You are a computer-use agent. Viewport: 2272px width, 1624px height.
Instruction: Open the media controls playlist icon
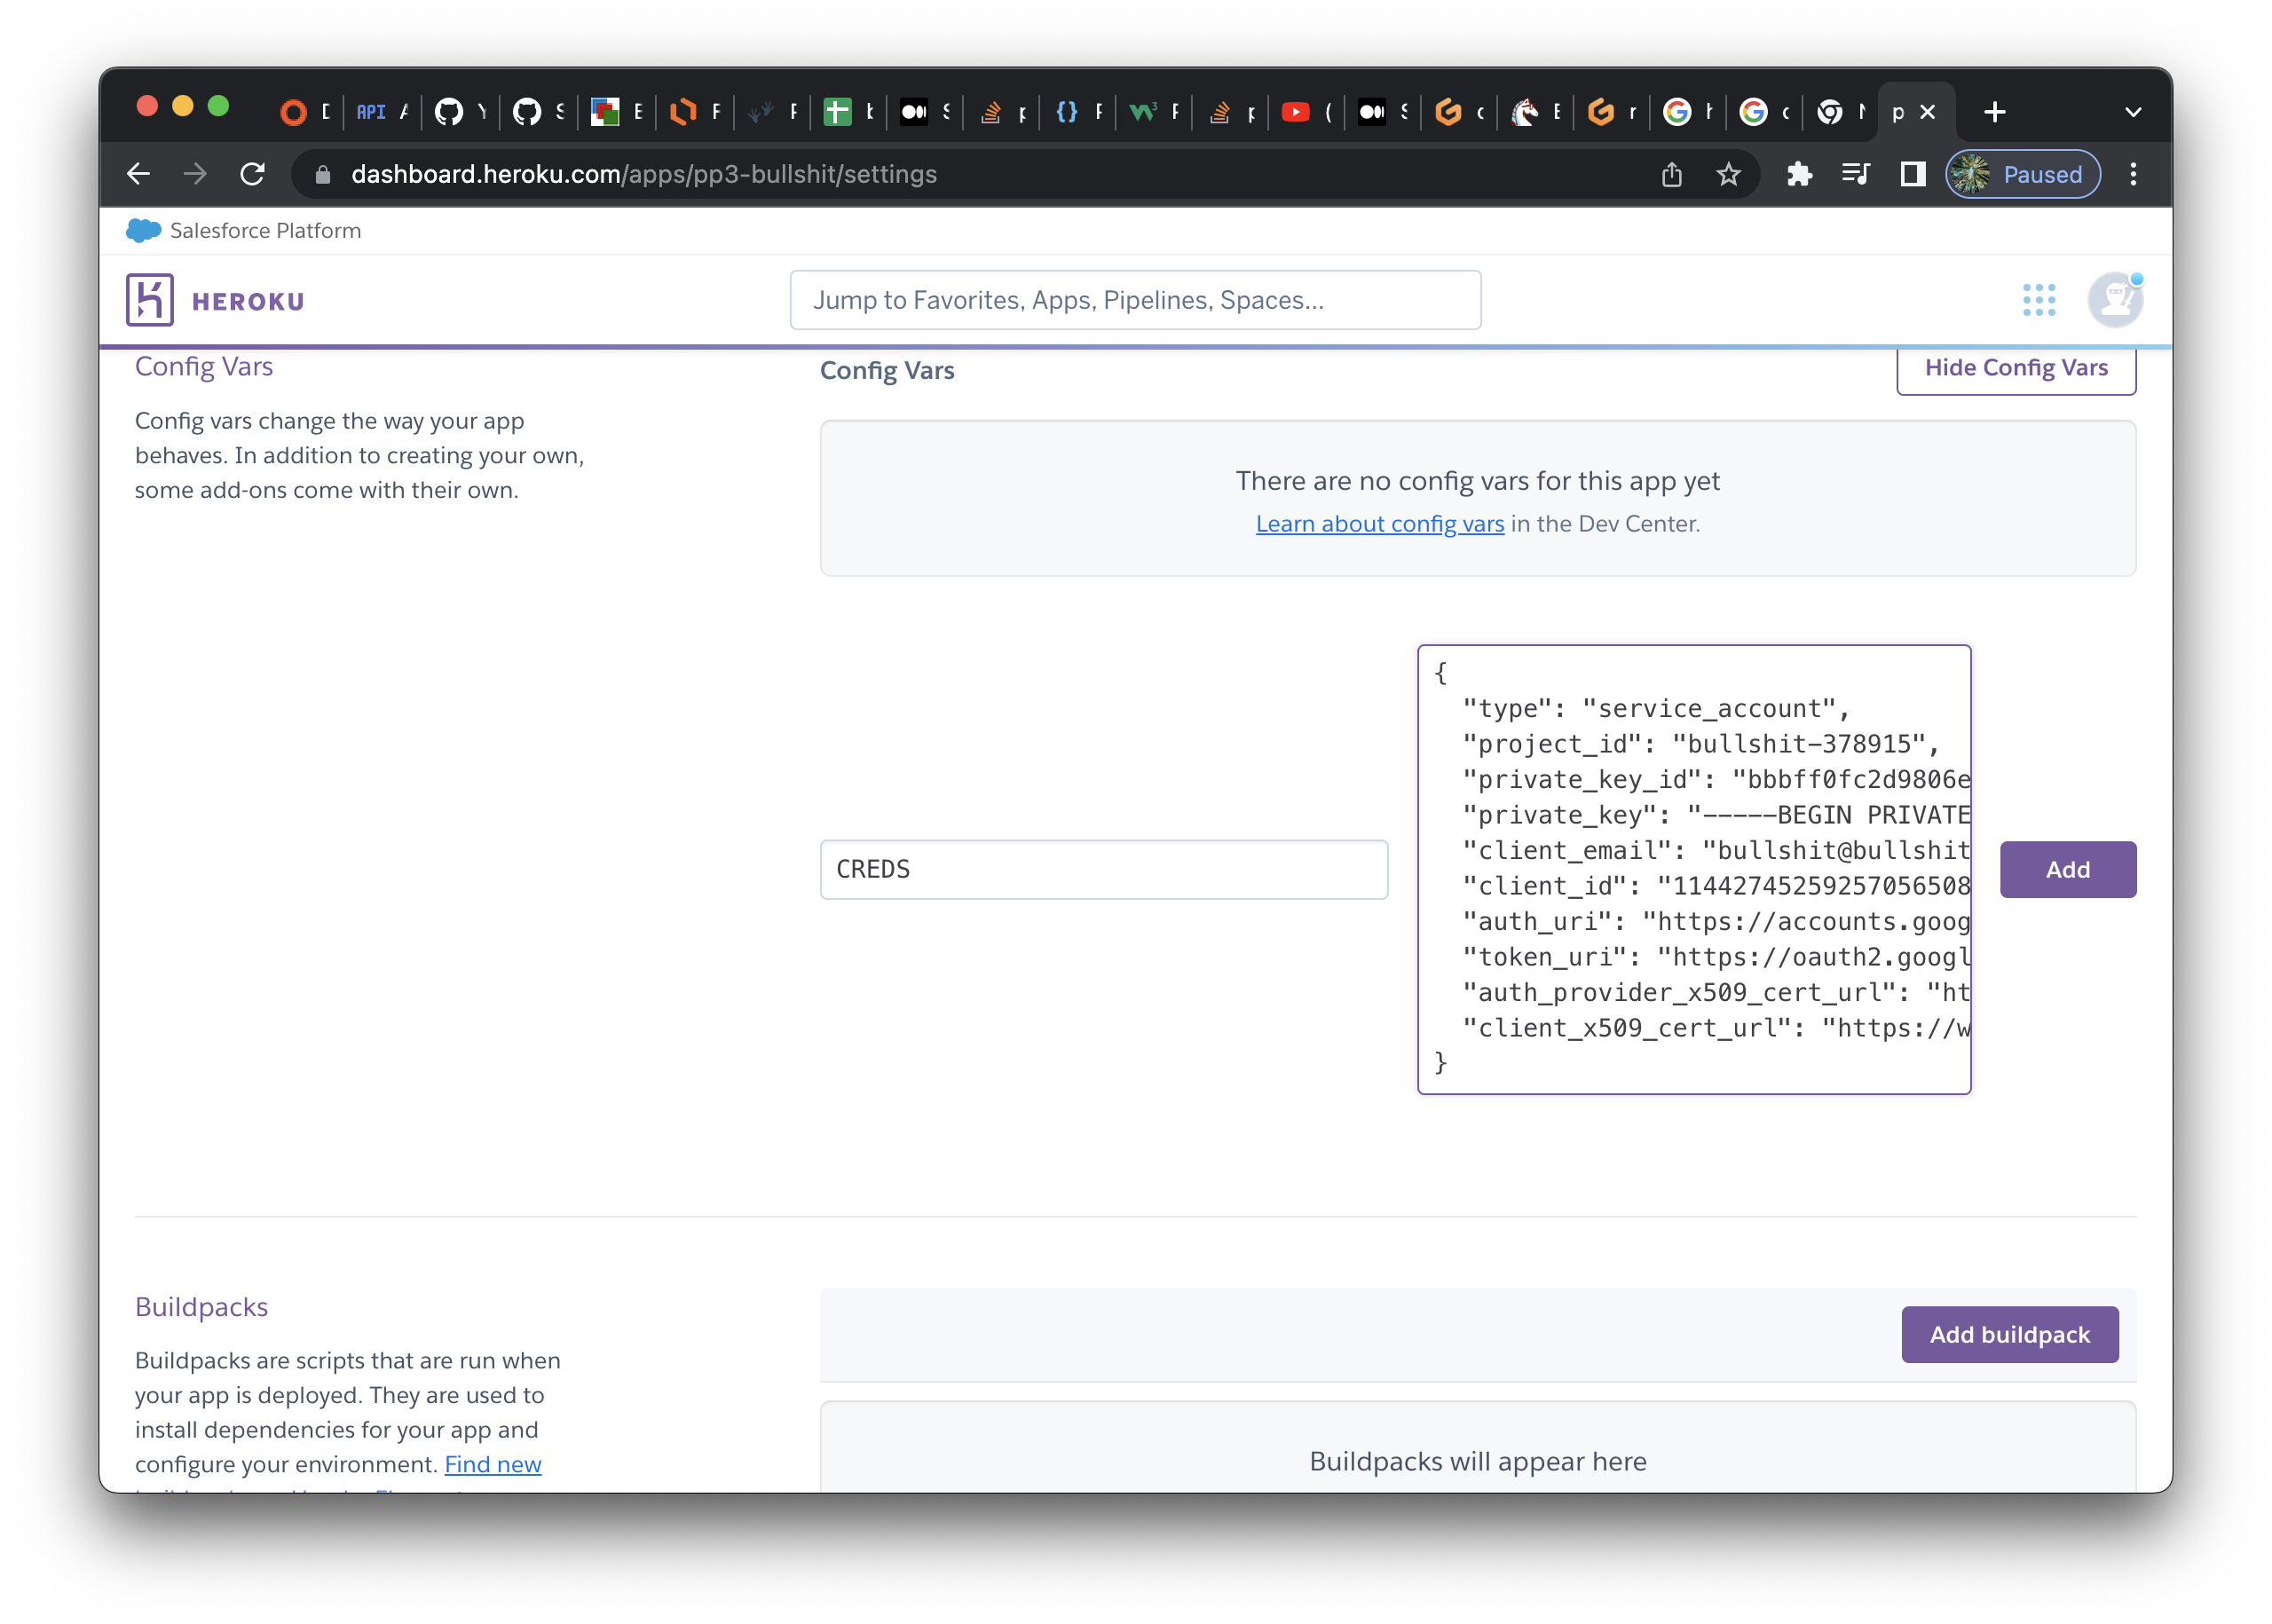[x=1855, y=175]
